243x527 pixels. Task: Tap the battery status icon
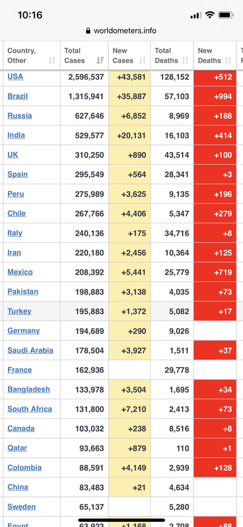(225, 15)
